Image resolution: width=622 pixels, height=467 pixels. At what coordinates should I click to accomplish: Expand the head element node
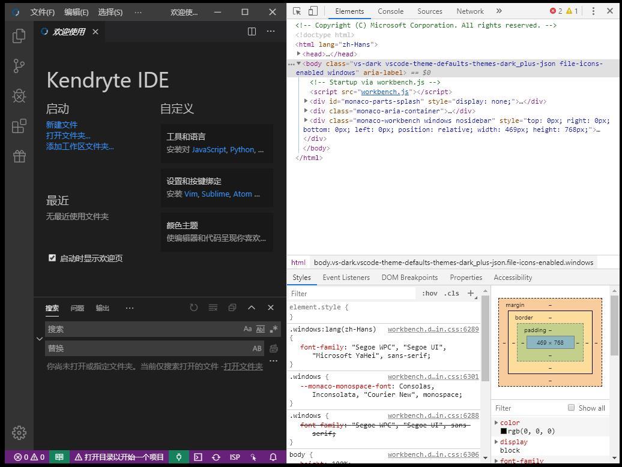point(298,53)
